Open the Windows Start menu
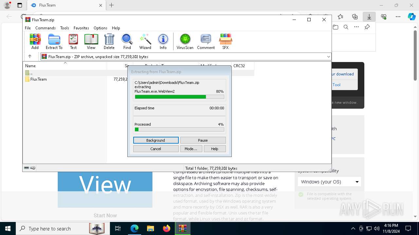The height and width of the screenshot is (235, 419). [8, 228]
